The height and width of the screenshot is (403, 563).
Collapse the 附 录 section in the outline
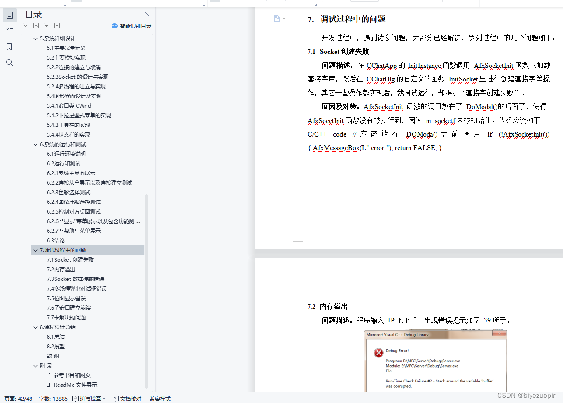click(35, 365)
